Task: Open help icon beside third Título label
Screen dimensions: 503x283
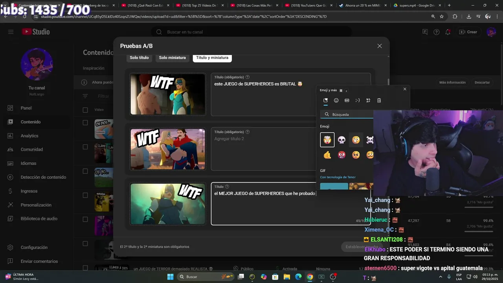Action: click(227, 187)
